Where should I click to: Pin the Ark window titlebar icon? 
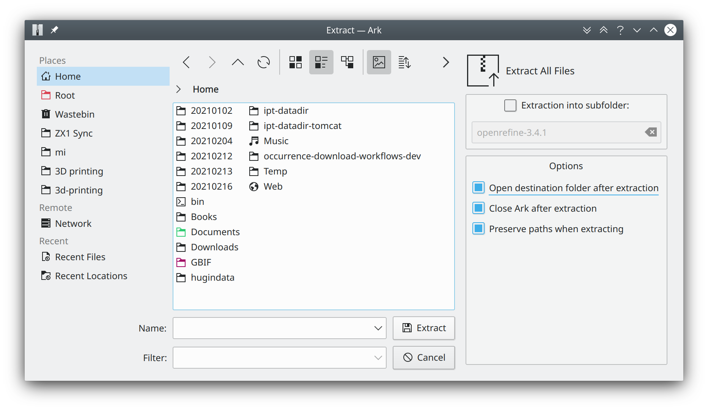click(x=54, y=30)
